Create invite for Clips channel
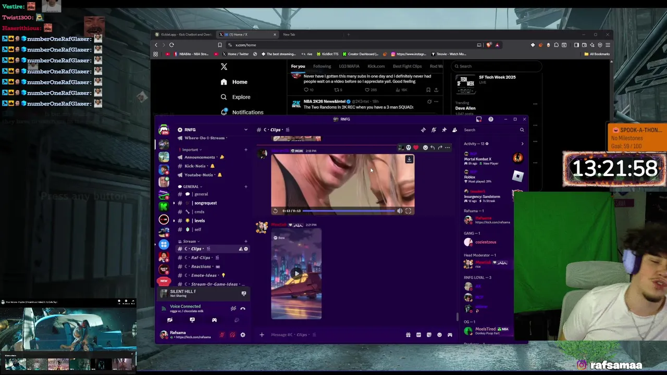667x375 pixels. [x=240, y=249]
